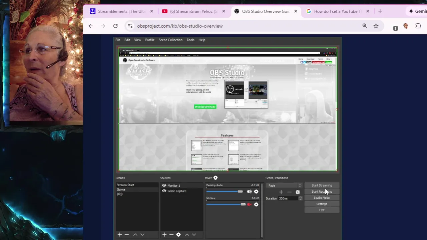
Task: Close the StreamElements tab
Action: click(x=151, y=11)
